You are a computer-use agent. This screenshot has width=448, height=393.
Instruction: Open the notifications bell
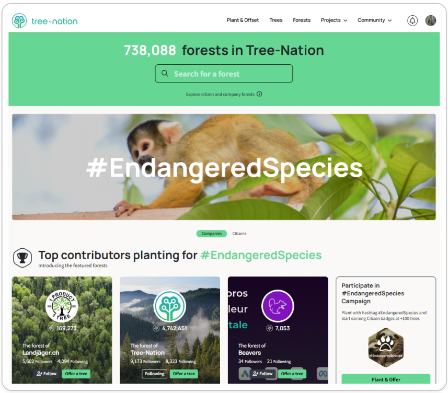412,20
